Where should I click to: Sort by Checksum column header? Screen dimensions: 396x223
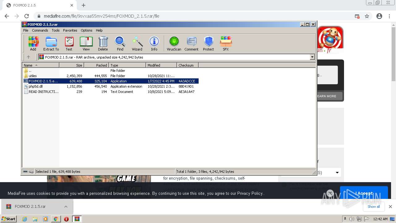click(187, 65)
